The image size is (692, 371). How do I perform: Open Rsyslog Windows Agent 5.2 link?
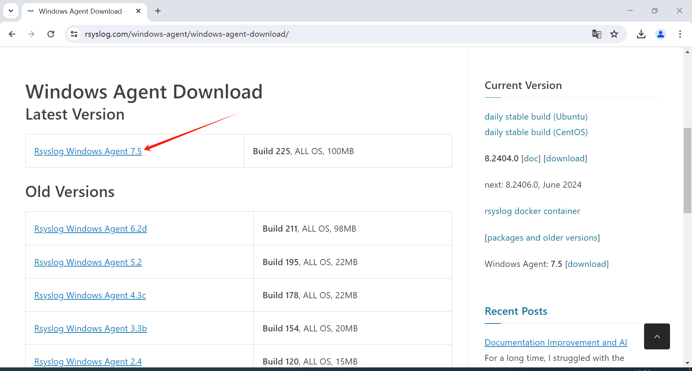coord(88,262)
